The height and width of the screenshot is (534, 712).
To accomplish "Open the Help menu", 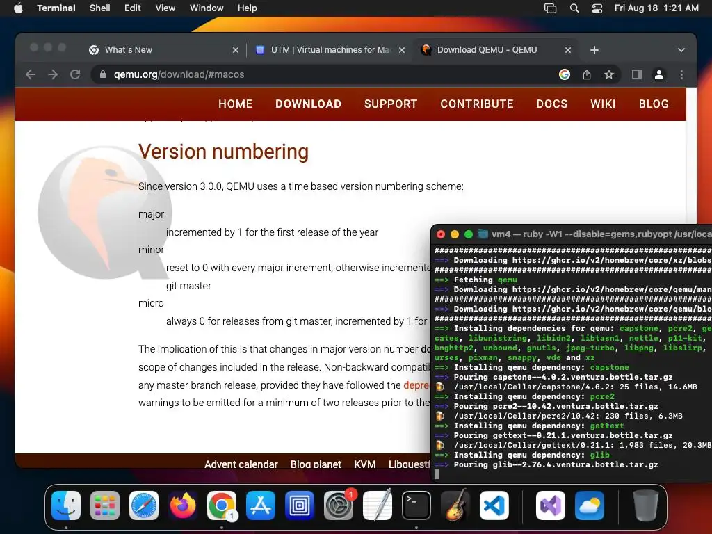I will (x=247, y=8).
